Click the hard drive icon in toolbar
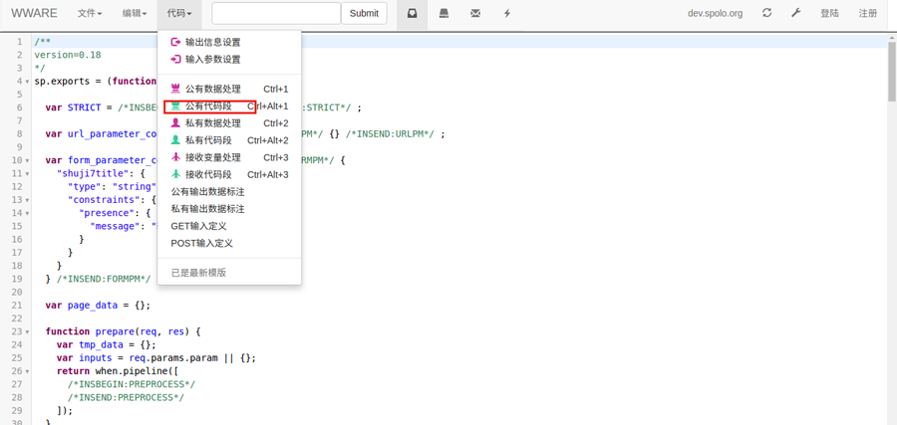This screenshot has width=897, height=425. click(444, 13)
